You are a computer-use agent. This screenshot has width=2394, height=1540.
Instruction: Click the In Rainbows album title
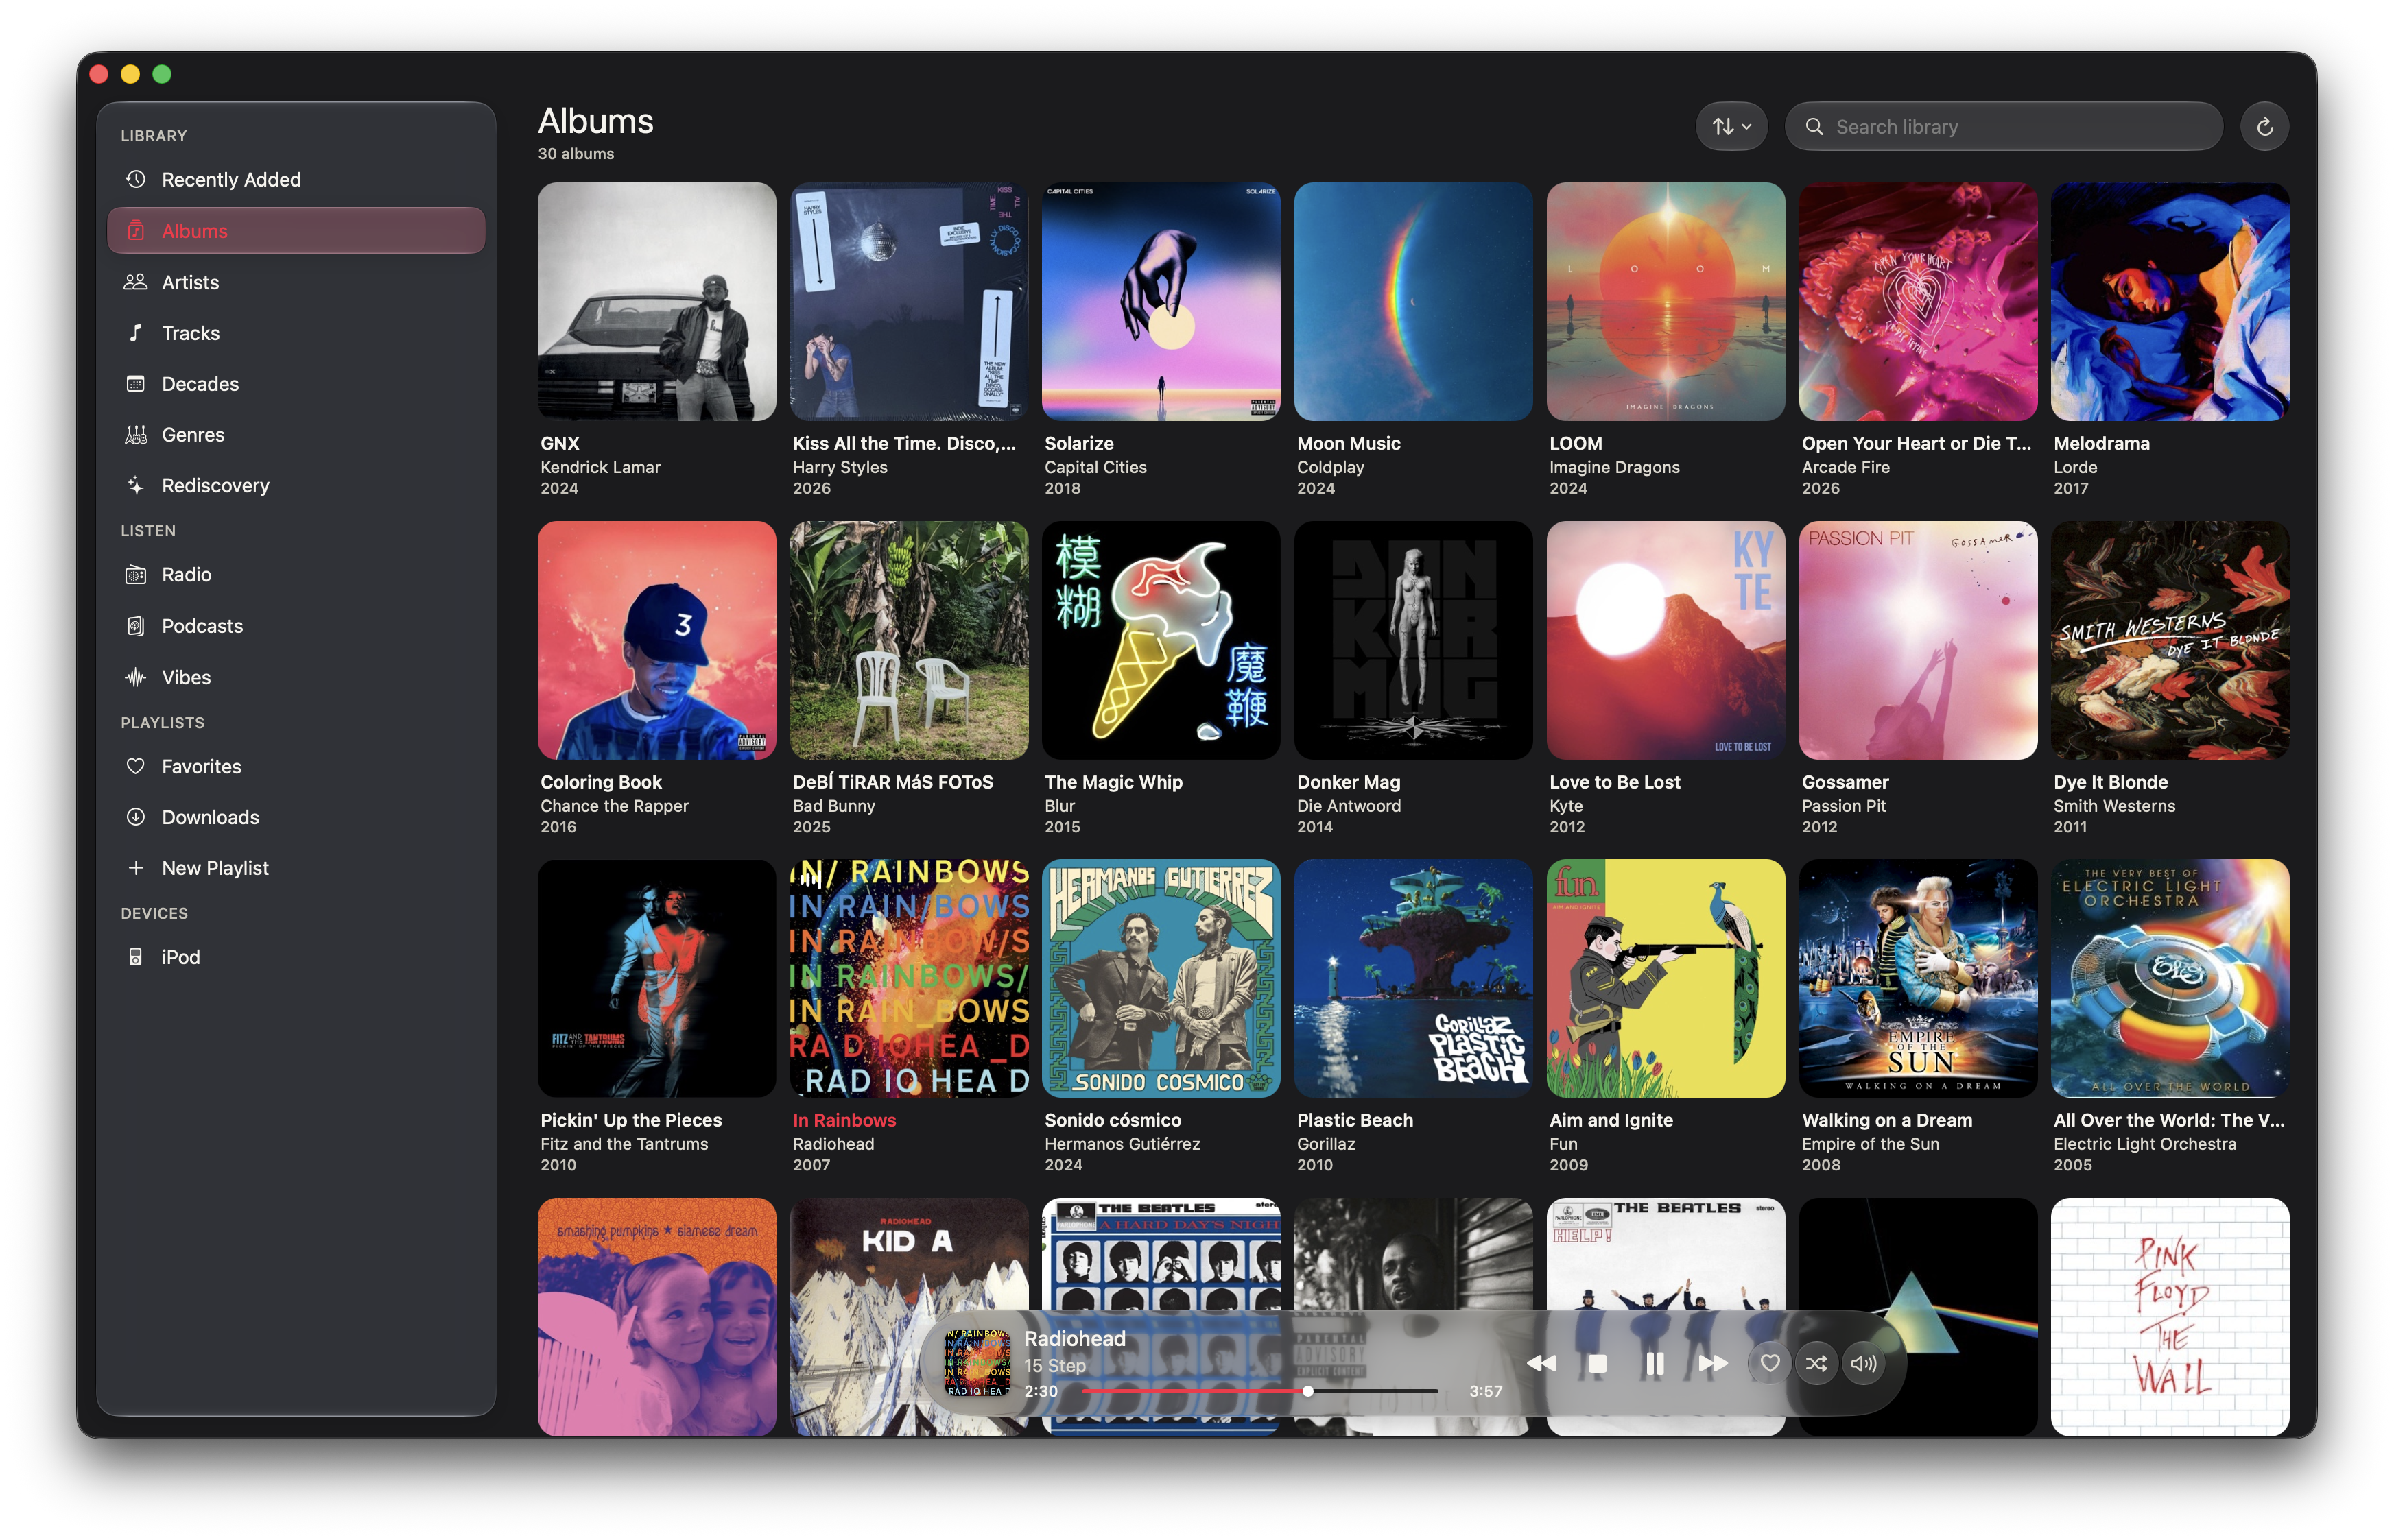tap(844, 1120)
